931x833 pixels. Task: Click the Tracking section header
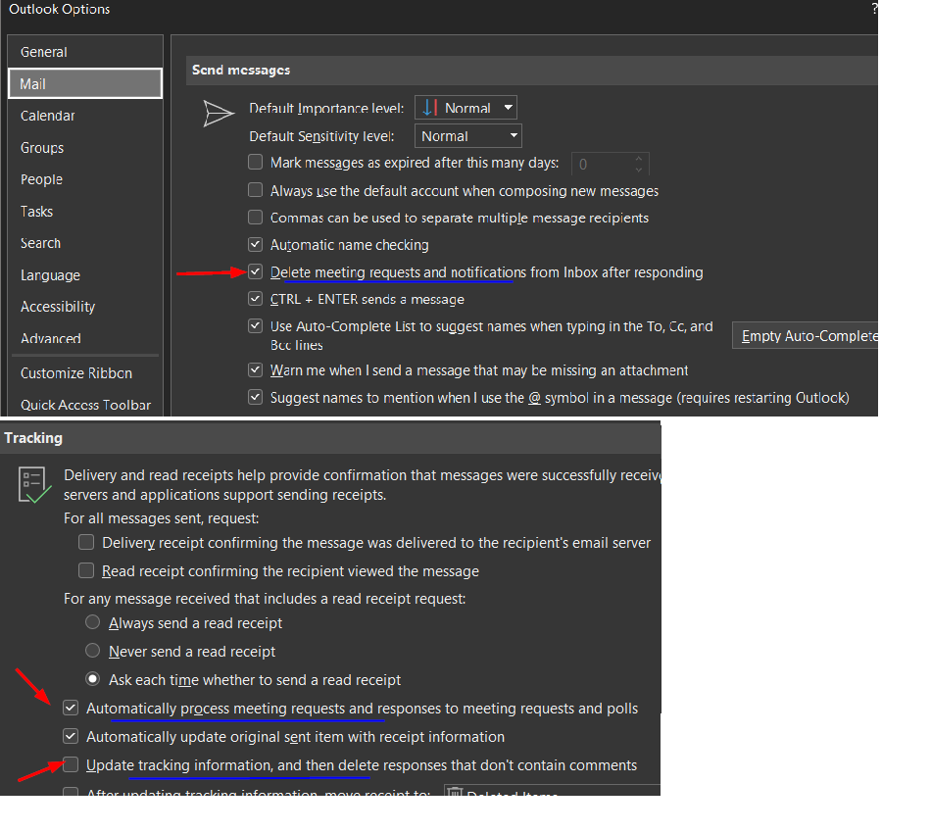[330, 438]
